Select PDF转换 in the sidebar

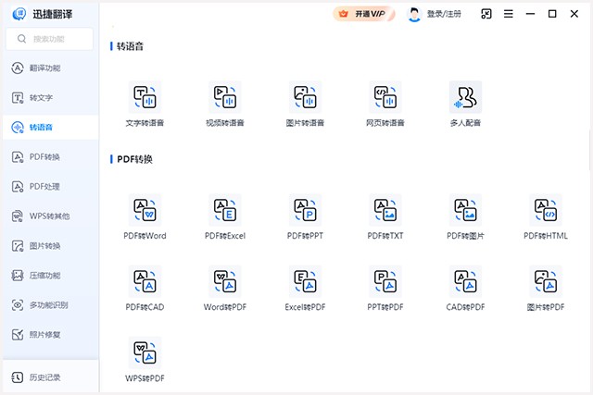[x=51, y=156]
